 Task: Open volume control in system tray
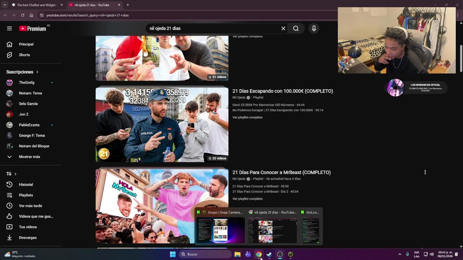[x=432, y=254]
